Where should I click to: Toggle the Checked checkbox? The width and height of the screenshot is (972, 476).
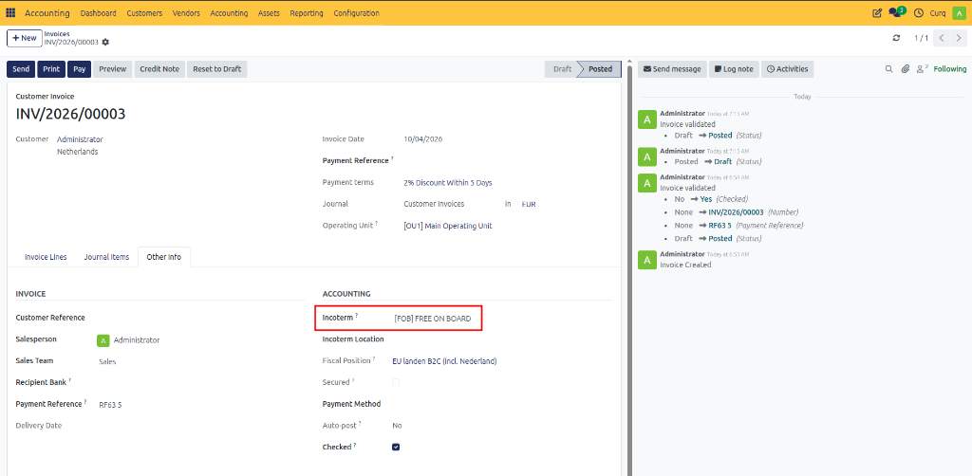(x=396, y=447)
